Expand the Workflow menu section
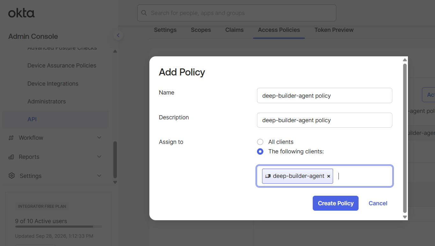Screen dimensions: 435x246 [99, 137]
